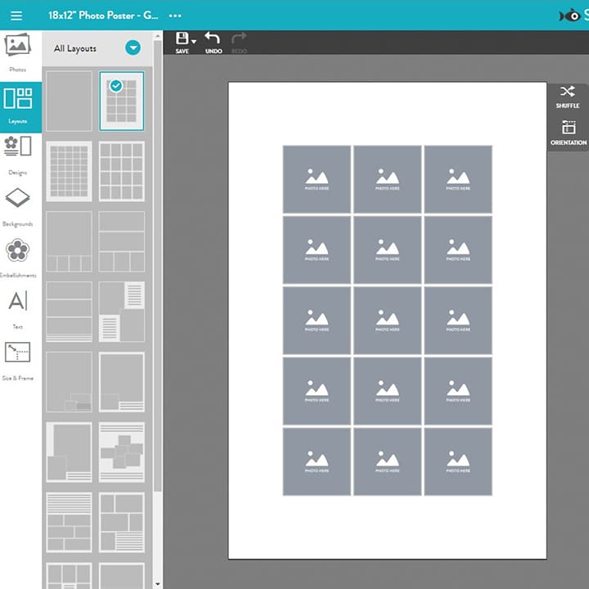Image resolution: width=589 pixels, height=589 pixels.
Task: Shuffle the photo arrangement
Action: 568,97
